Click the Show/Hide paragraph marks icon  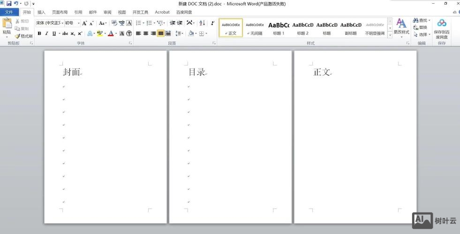[x=213, y=23]
